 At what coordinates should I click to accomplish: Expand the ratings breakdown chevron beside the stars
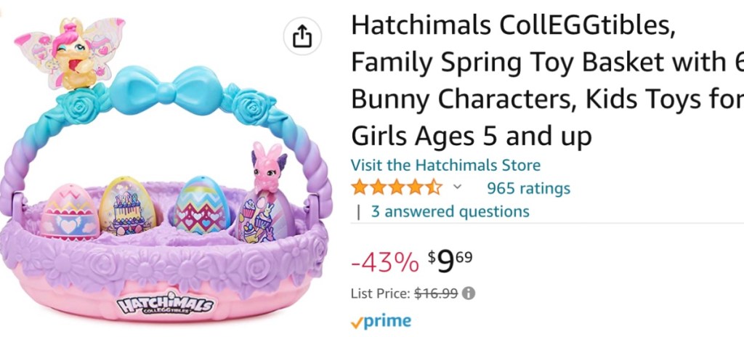pyautogui.click(x=457, y=187)
